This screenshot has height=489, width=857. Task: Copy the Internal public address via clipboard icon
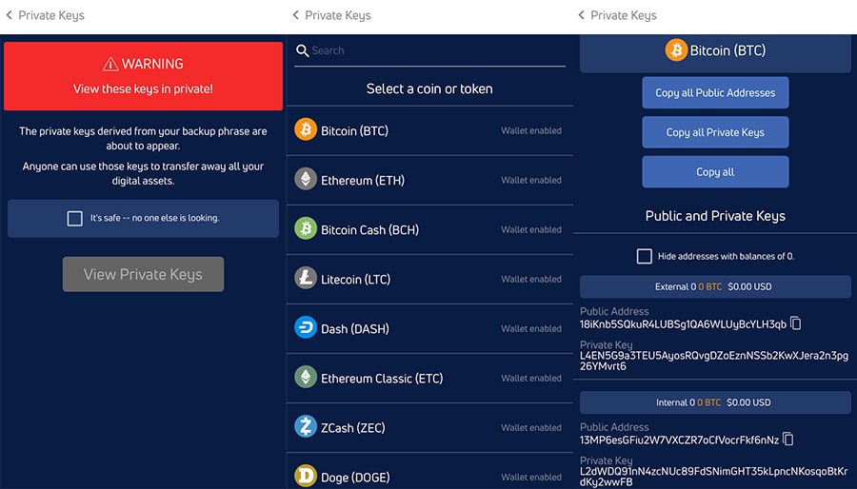pos(787,440)
